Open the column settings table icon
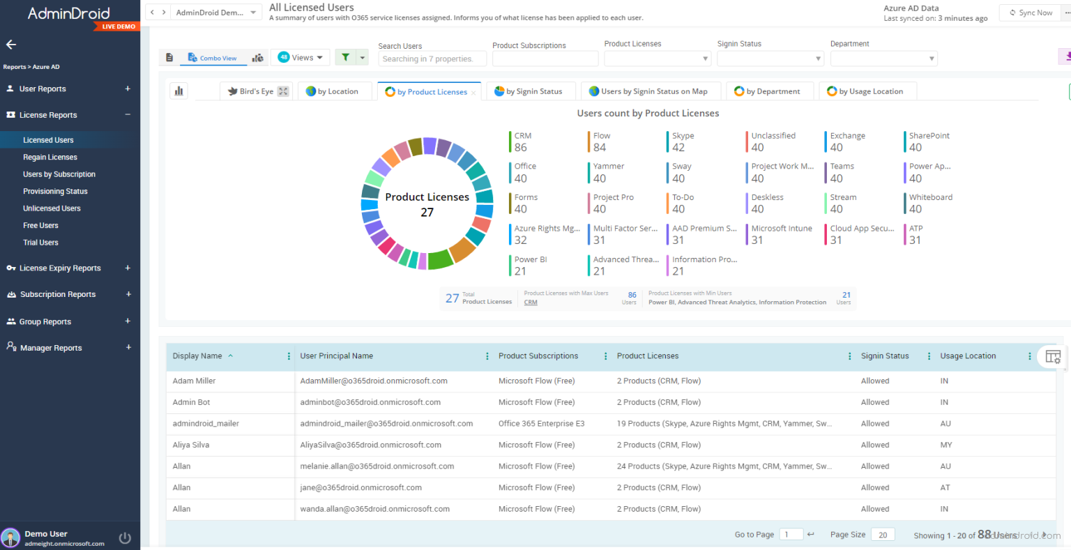The width and height of the screenshot is (1071, 550). [x=1053, y=357]
